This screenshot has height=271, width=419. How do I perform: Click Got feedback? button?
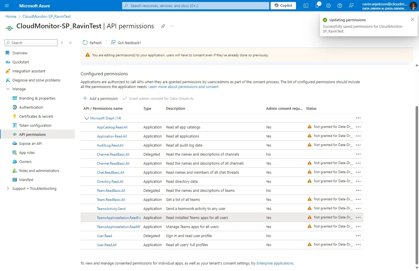[126, 43]
